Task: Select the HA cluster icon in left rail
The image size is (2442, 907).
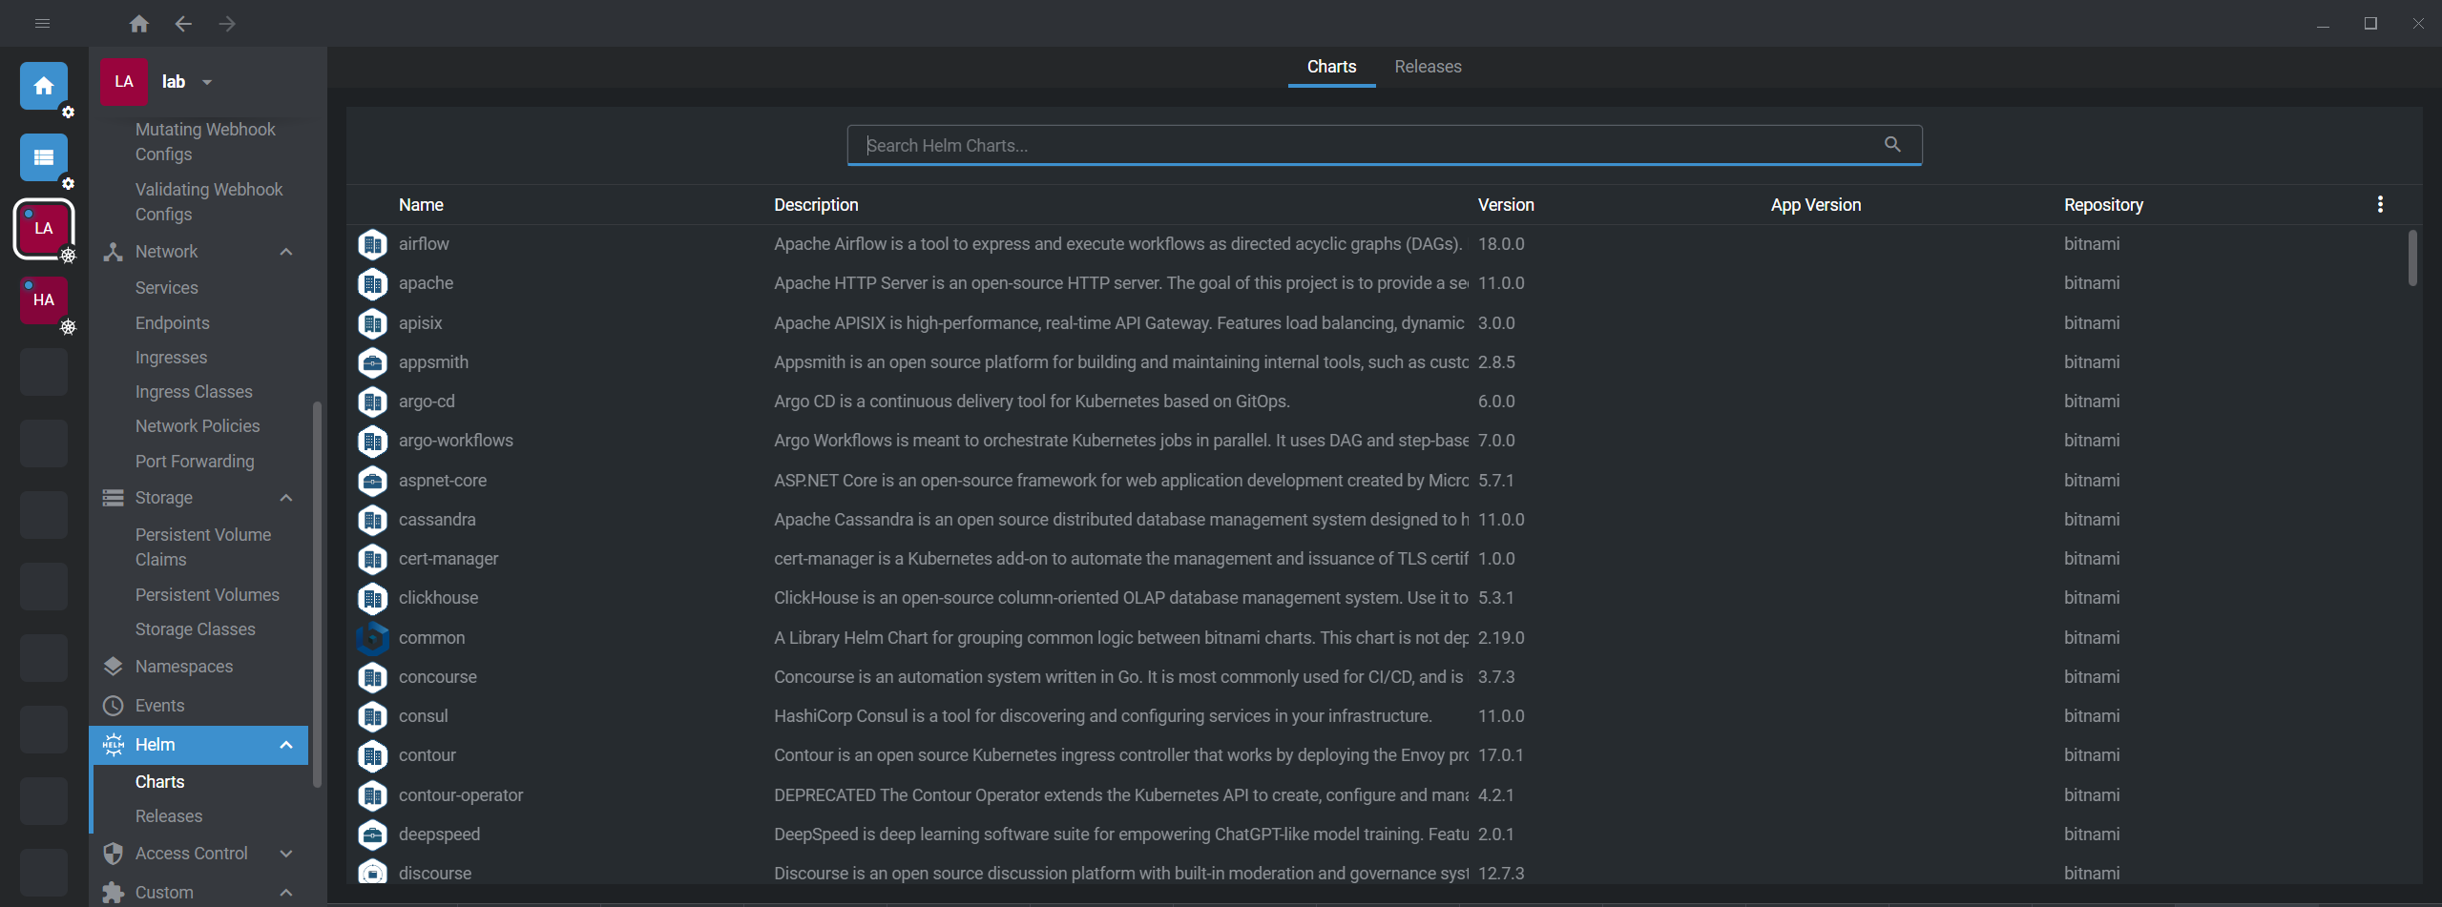Action: click(x=44, y=300)
